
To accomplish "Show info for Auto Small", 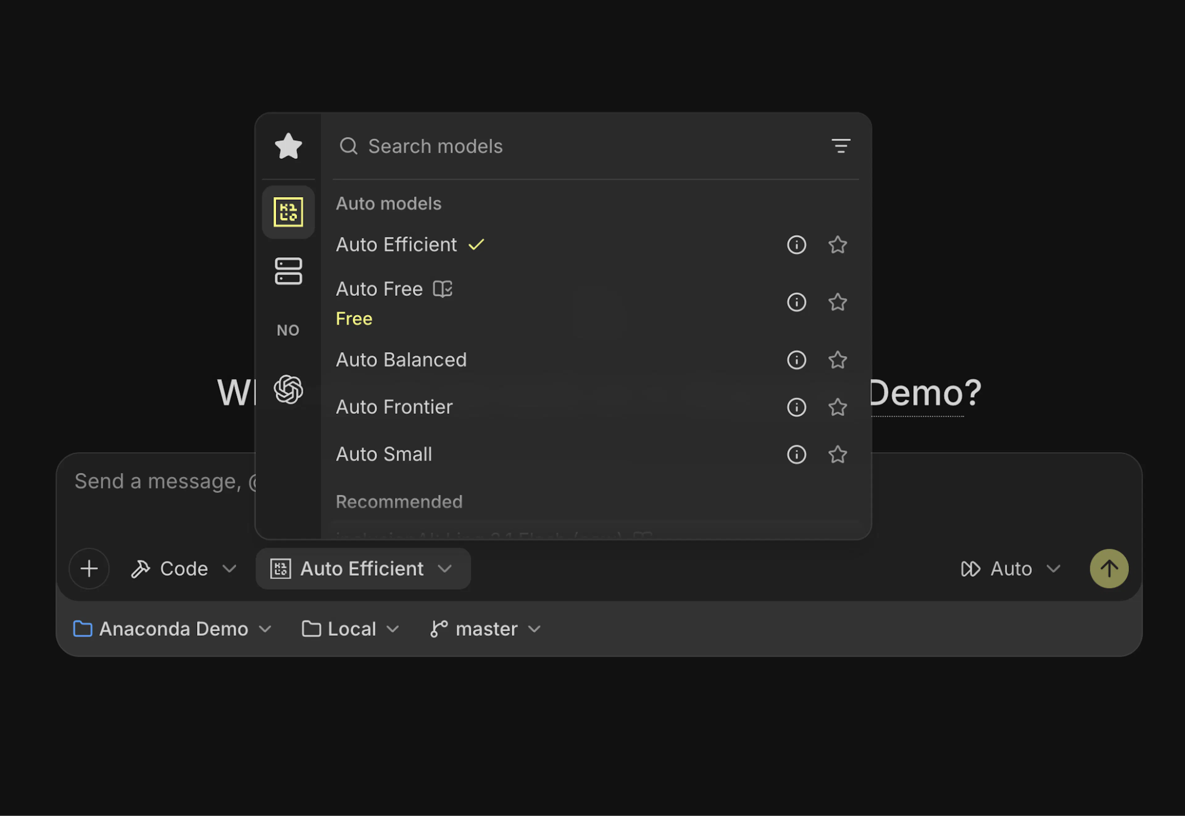I will click(796, 455).
